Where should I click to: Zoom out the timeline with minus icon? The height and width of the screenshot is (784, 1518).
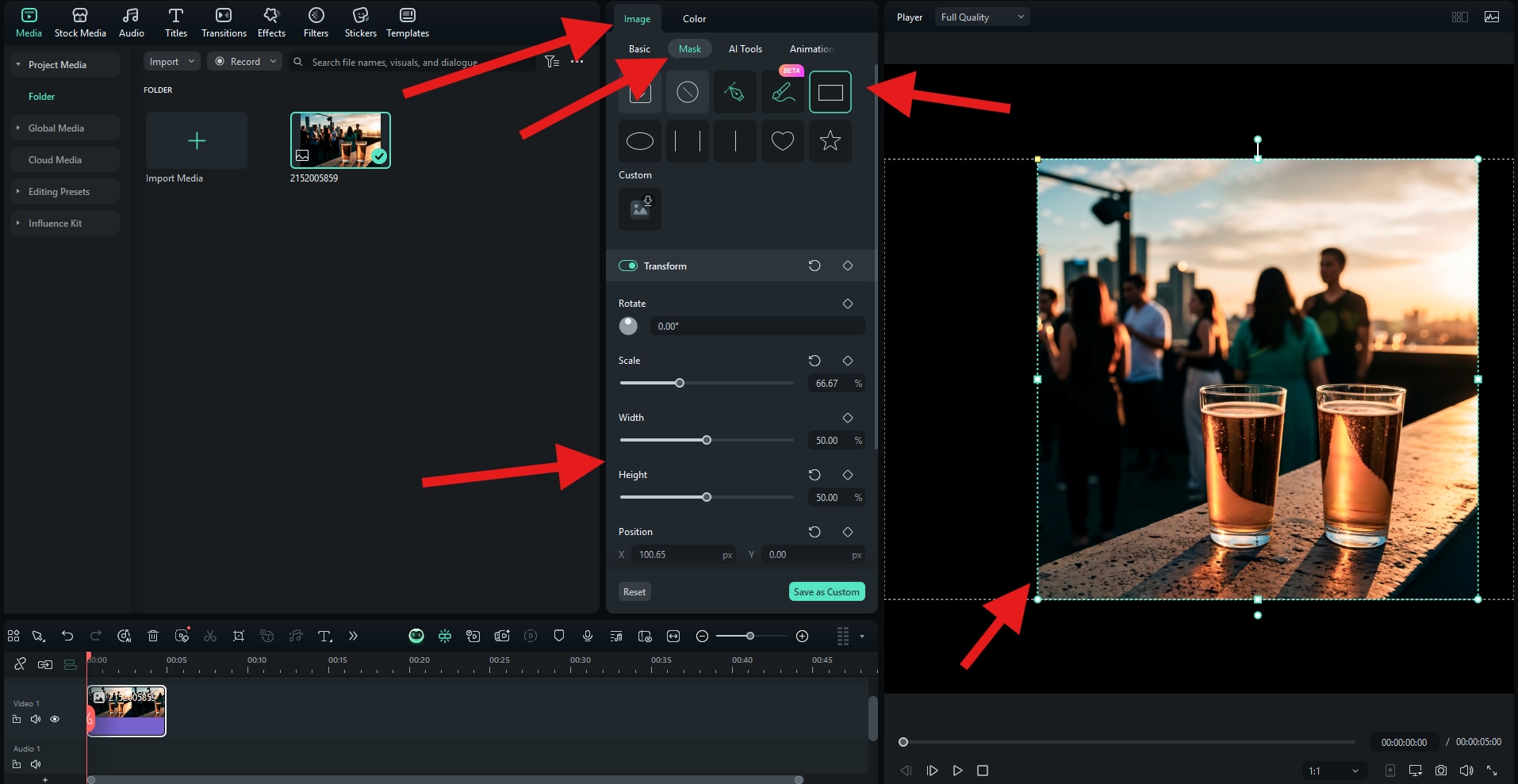click(x=702, y=636)
